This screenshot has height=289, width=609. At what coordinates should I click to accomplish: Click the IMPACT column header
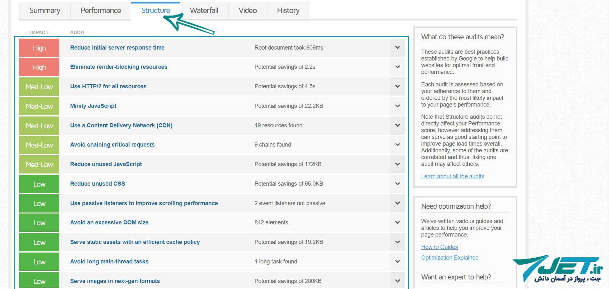tap(39, 32)
